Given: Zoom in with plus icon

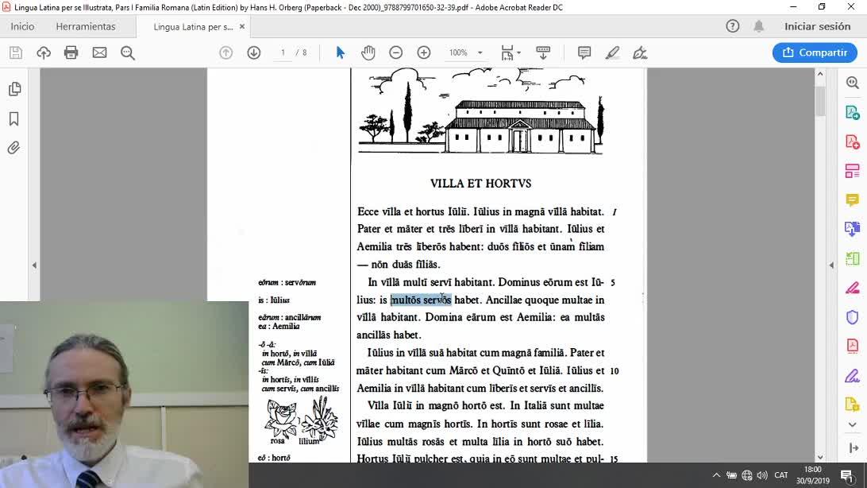Looking at the screenshot, I should point(424,52).
